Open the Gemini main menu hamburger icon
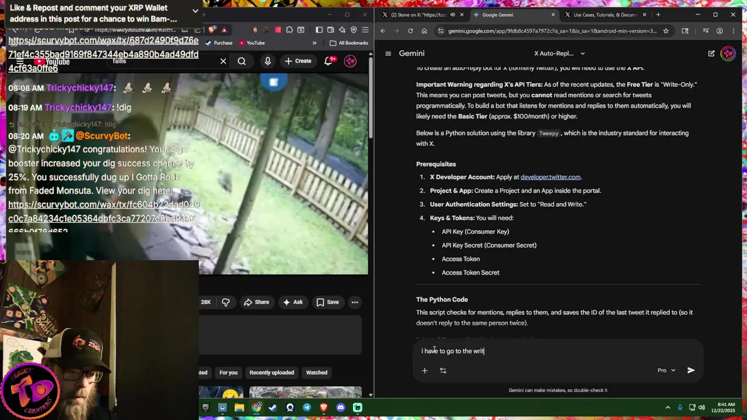 (x=388, y=53)
